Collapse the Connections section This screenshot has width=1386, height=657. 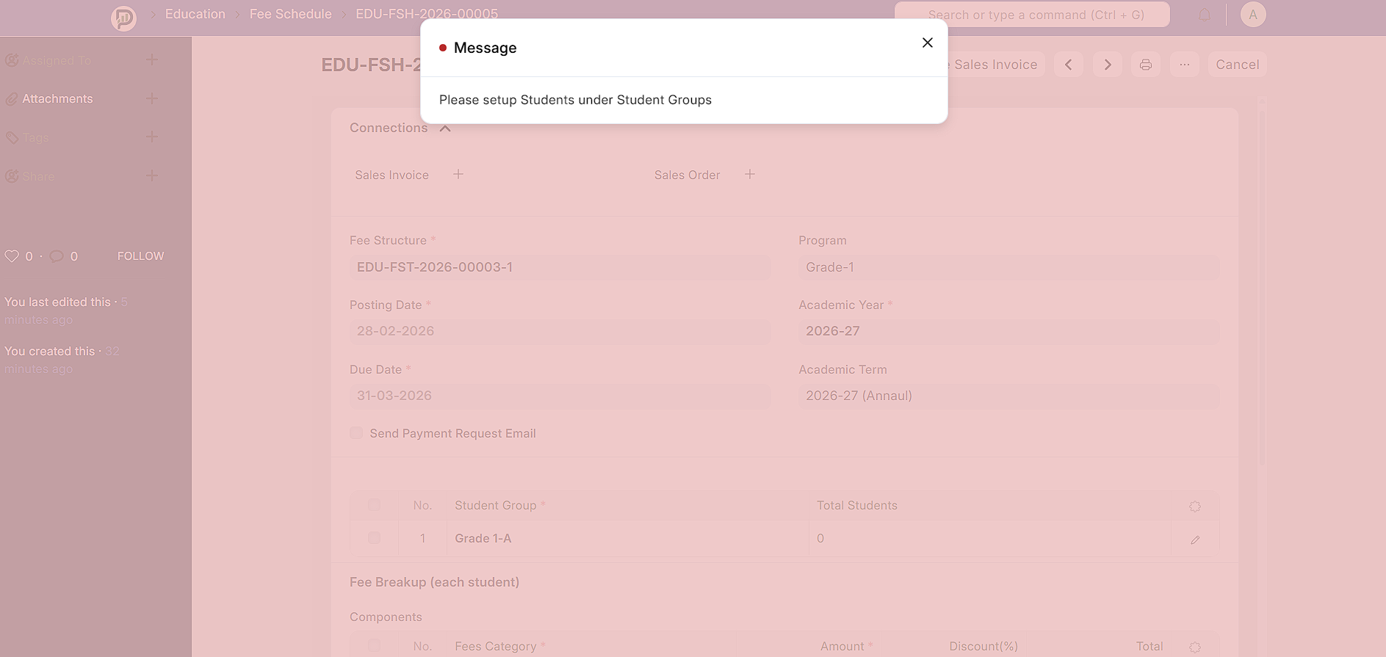[445, 128]
